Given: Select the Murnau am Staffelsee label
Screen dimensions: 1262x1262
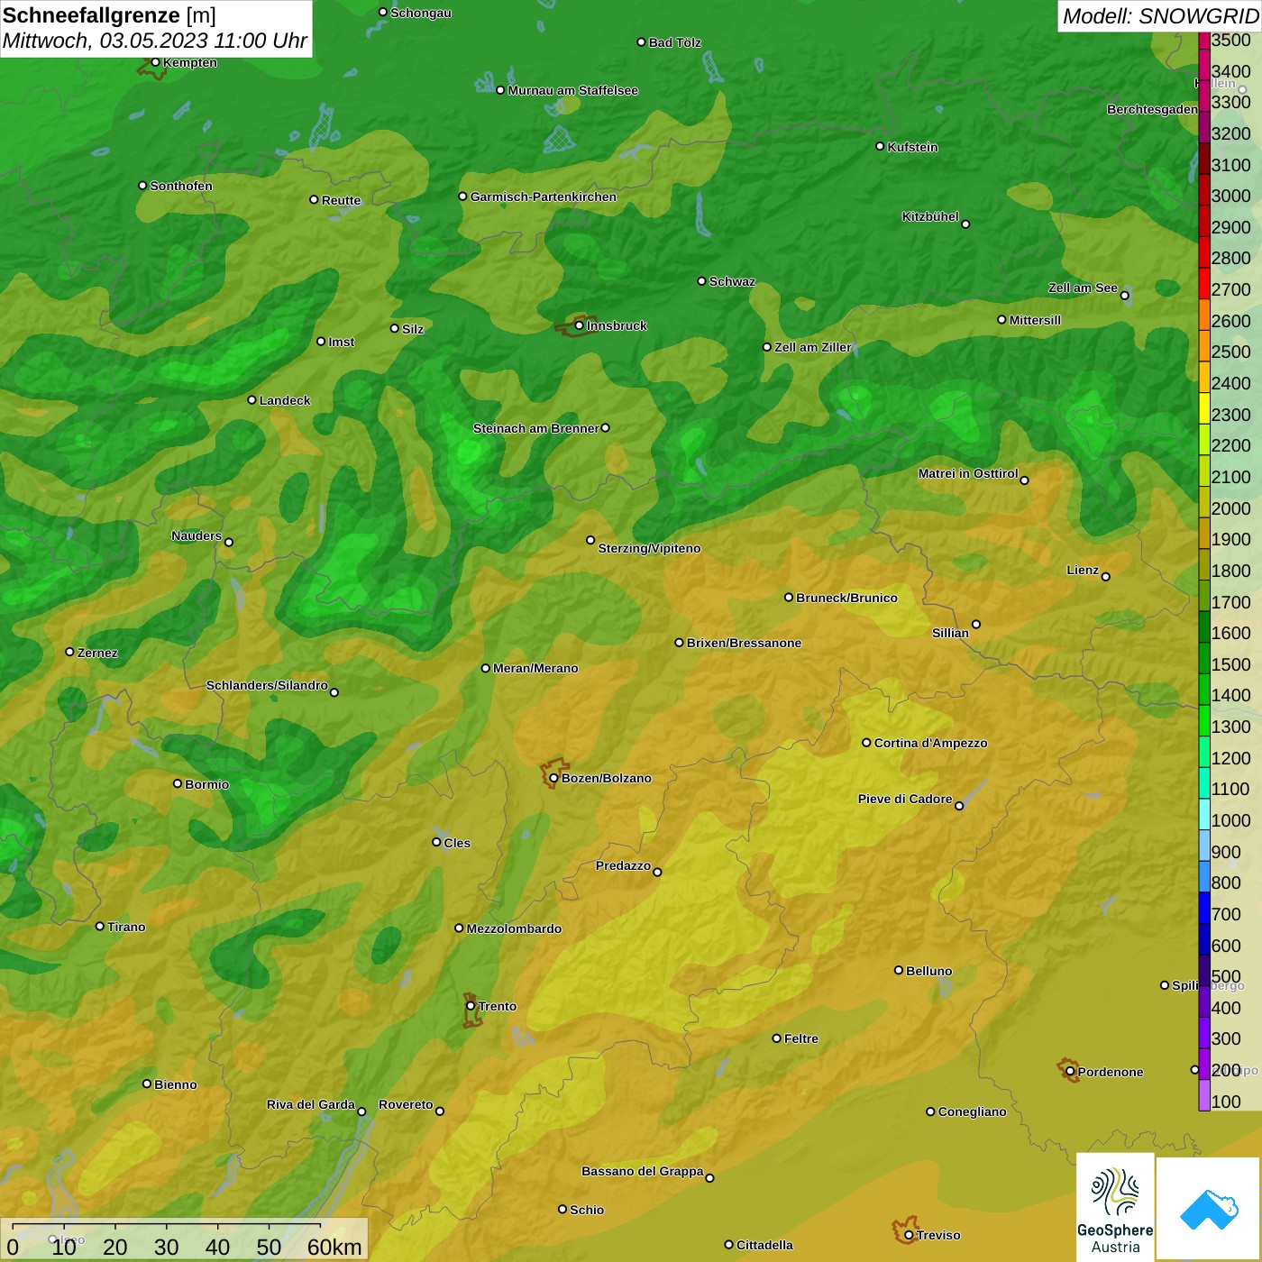Looking at the screenshot, I should [x=572, y=90].
